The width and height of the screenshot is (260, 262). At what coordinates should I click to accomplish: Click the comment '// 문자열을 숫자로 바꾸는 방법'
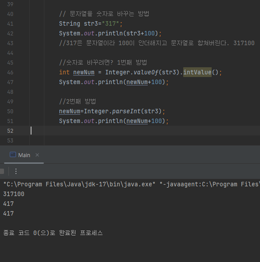[x=104, y=14]
